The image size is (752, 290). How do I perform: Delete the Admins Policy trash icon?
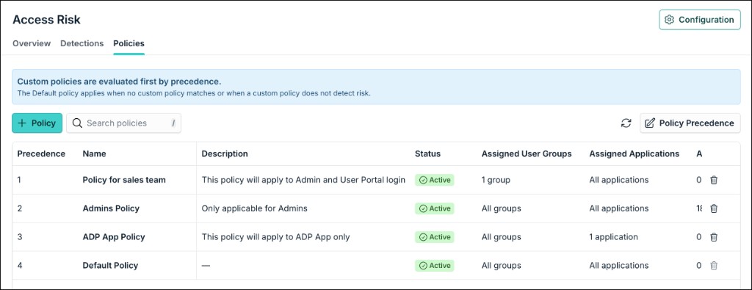click(x=714, y=209)
